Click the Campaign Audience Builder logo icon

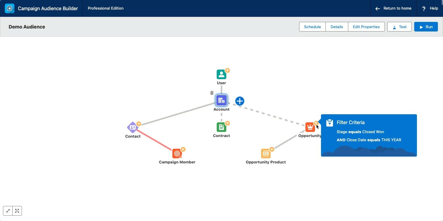click(9, 8)
